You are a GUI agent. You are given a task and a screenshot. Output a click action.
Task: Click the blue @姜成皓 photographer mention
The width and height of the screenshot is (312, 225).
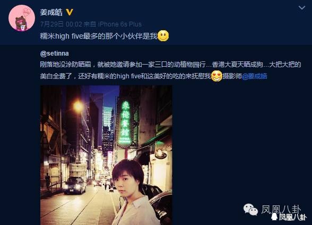click(x=255, y=76)
